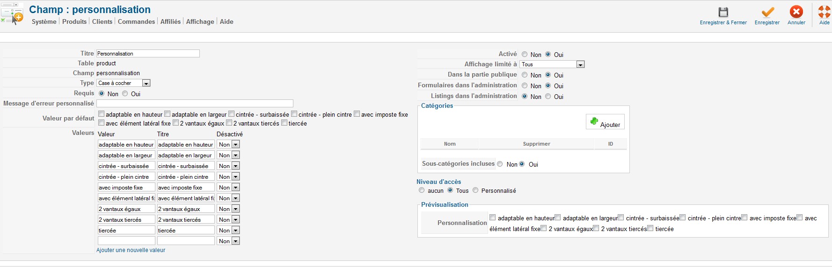The width and height of the screenshot is (832, 267).
Task: Open the Désactivé dropdown for 'cintrée - surbaissée'
Action: point(228,166)
